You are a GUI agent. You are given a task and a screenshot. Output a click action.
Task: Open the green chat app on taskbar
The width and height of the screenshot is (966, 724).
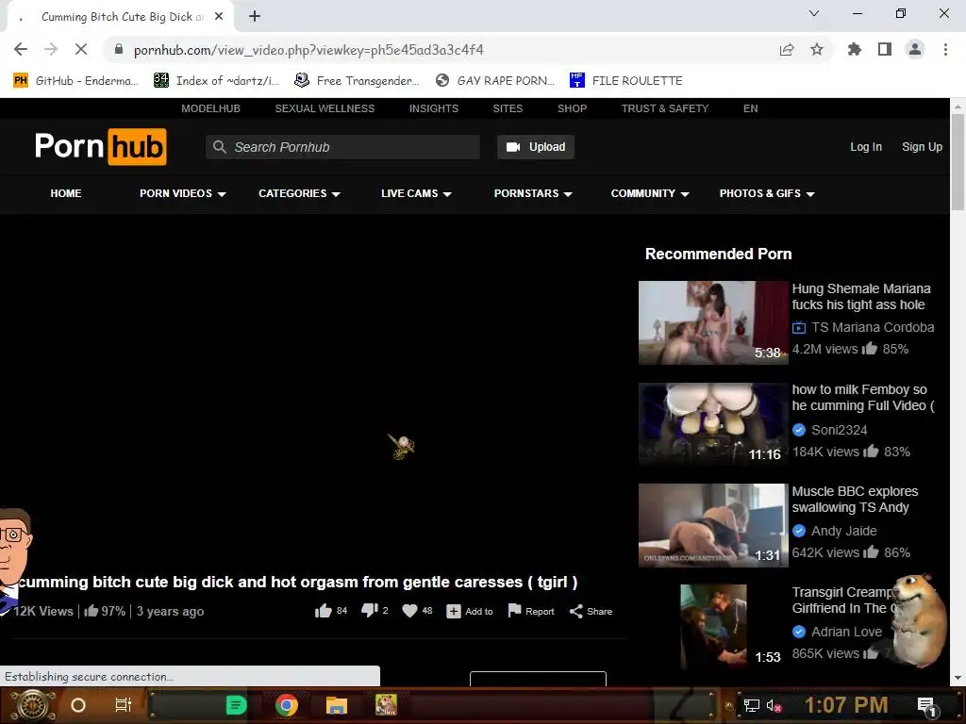pos(236,705)
